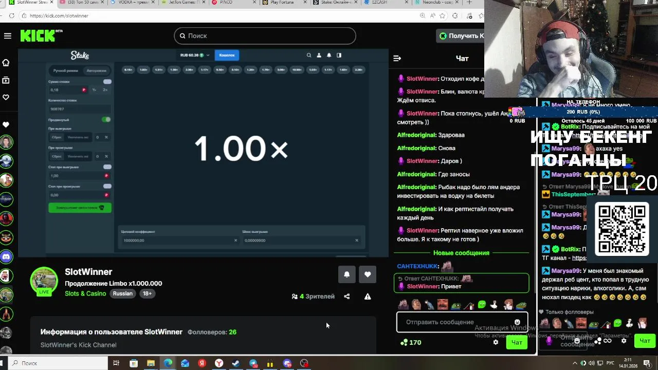Open File Explorer on the taskbar
This screenshot has height=370, width=658.
[x=151, y=363]
